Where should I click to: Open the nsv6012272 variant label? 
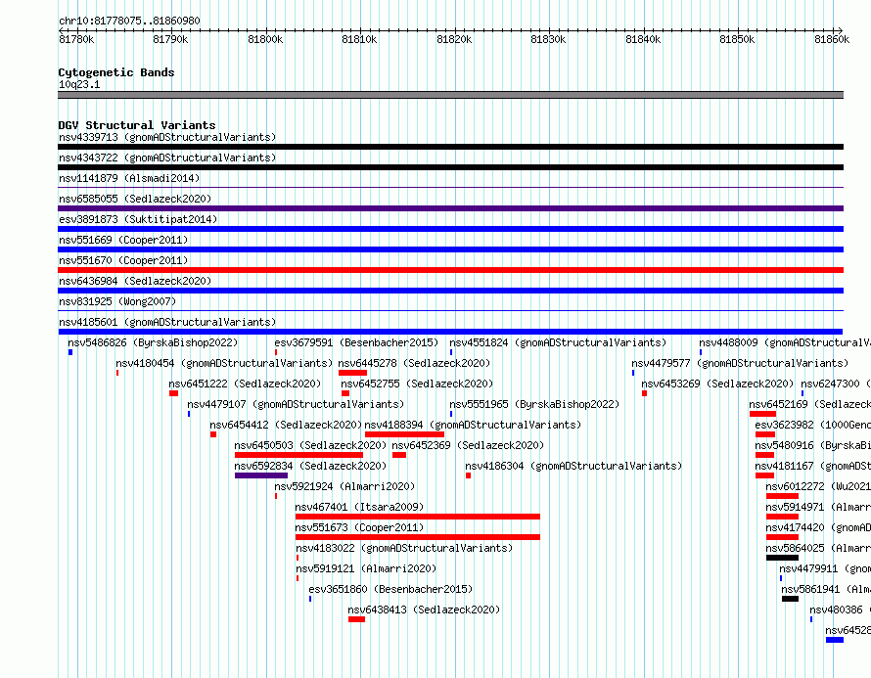point(818,486)
